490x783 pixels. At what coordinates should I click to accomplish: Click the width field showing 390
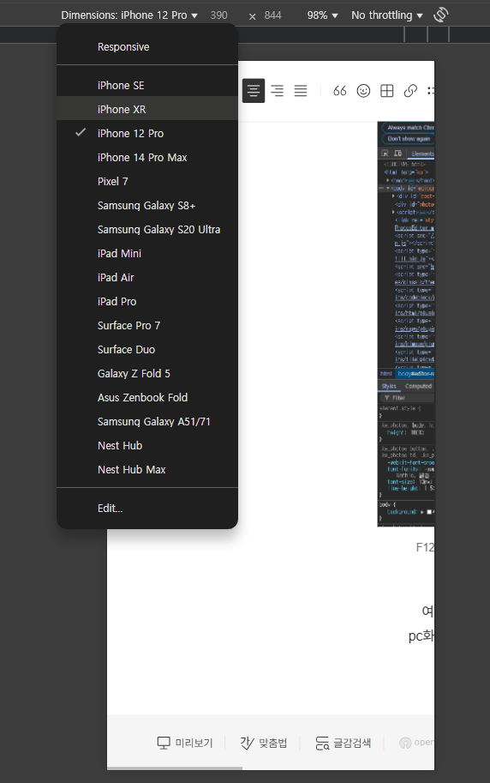click(x=218, y=15)
